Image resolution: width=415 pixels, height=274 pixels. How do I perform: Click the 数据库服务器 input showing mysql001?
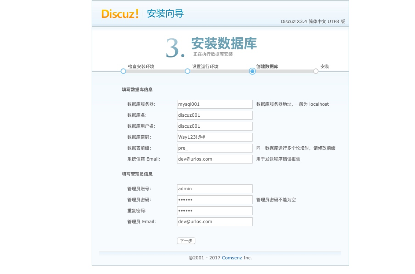[214, 104]
